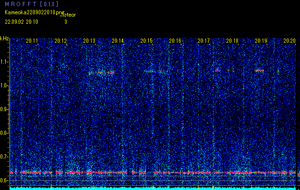
Task: Click the meteor echo near 20:19
Action: tap(259, 71)
